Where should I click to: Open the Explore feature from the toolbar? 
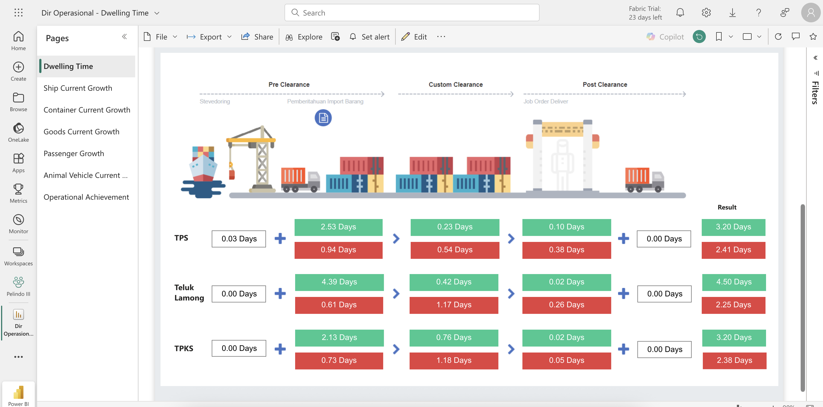click(304, 37)
